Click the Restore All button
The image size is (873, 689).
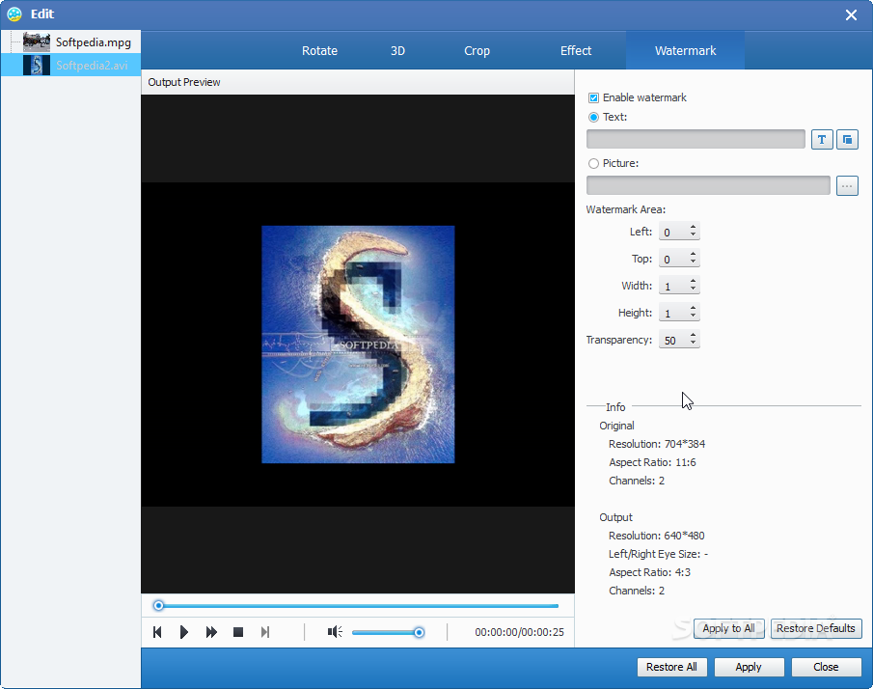click(x=671, y=667)
